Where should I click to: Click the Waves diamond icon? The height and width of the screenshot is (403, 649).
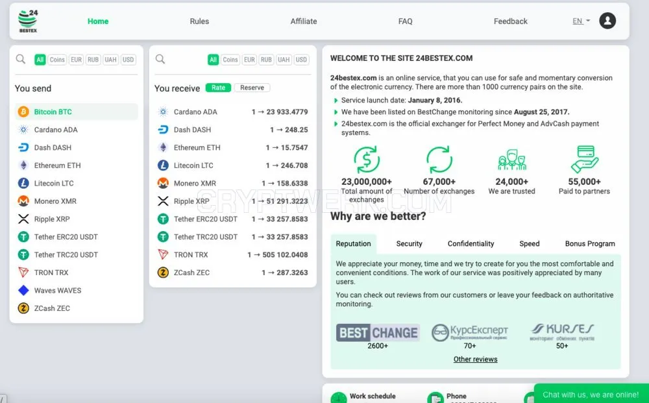pos(23,291)
